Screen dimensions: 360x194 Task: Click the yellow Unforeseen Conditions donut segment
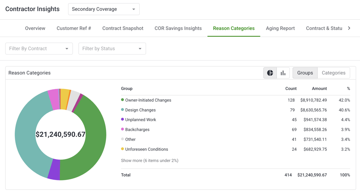tap(64, 99)
